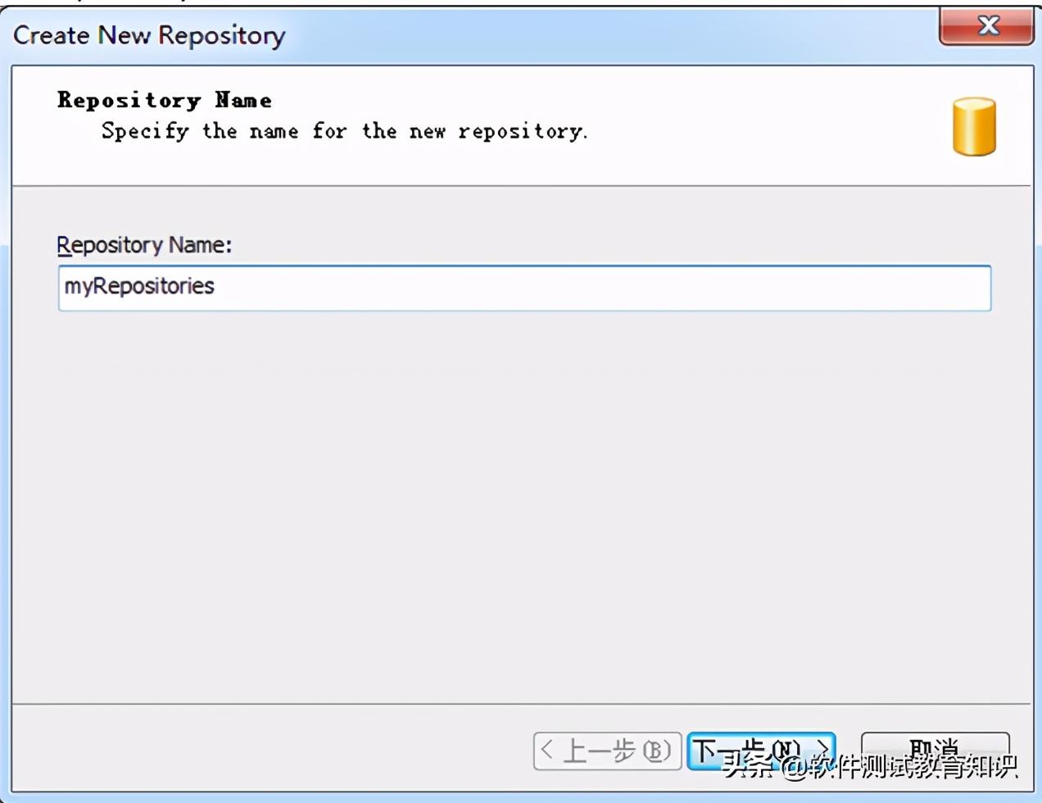Click the 'Repository Name:' field label
1042x803 pixels.
144,245
